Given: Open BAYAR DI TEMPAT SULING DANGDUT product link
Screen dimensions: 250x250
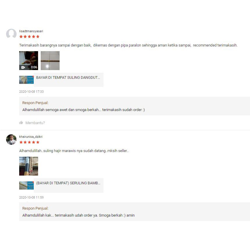Looking at the screenshot, I should click(68, 78).
